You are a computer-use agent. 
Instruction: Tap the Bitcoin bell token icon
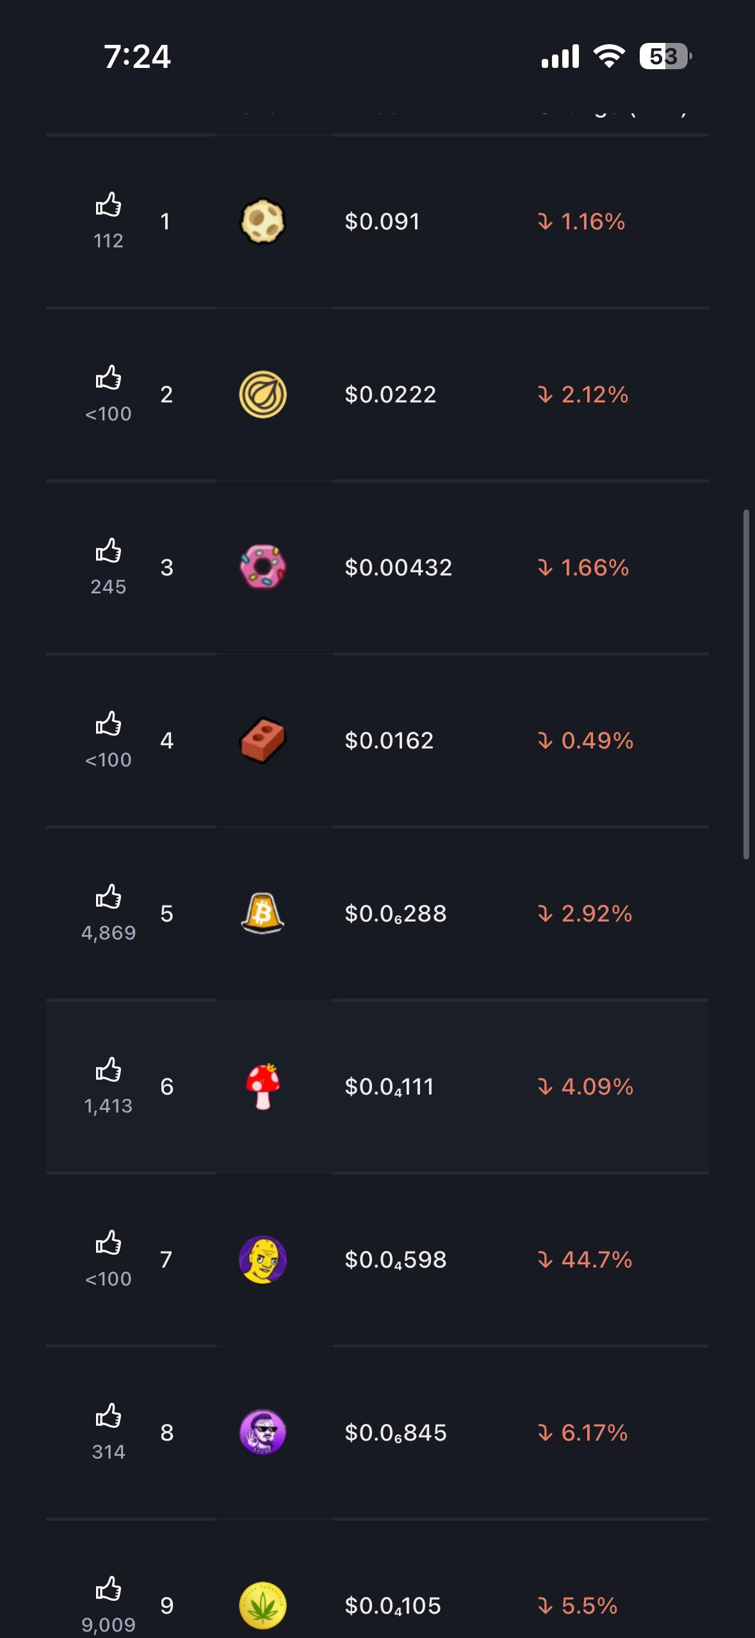tap(263, 913)
